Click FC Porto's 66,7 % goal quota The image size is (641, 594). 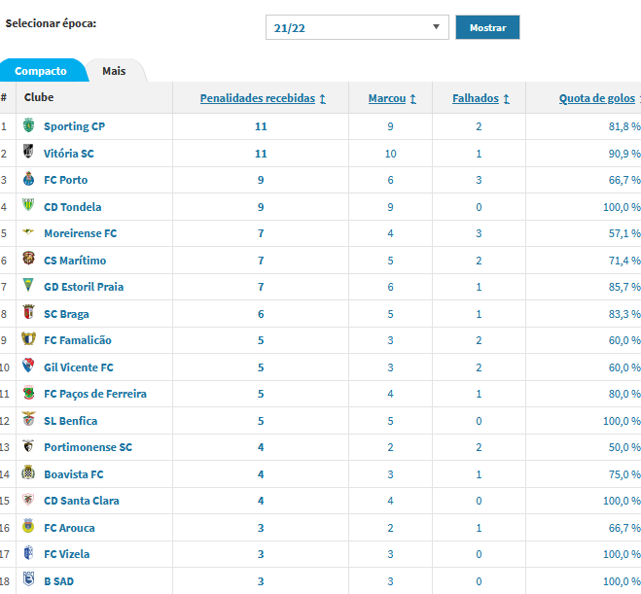624,180
